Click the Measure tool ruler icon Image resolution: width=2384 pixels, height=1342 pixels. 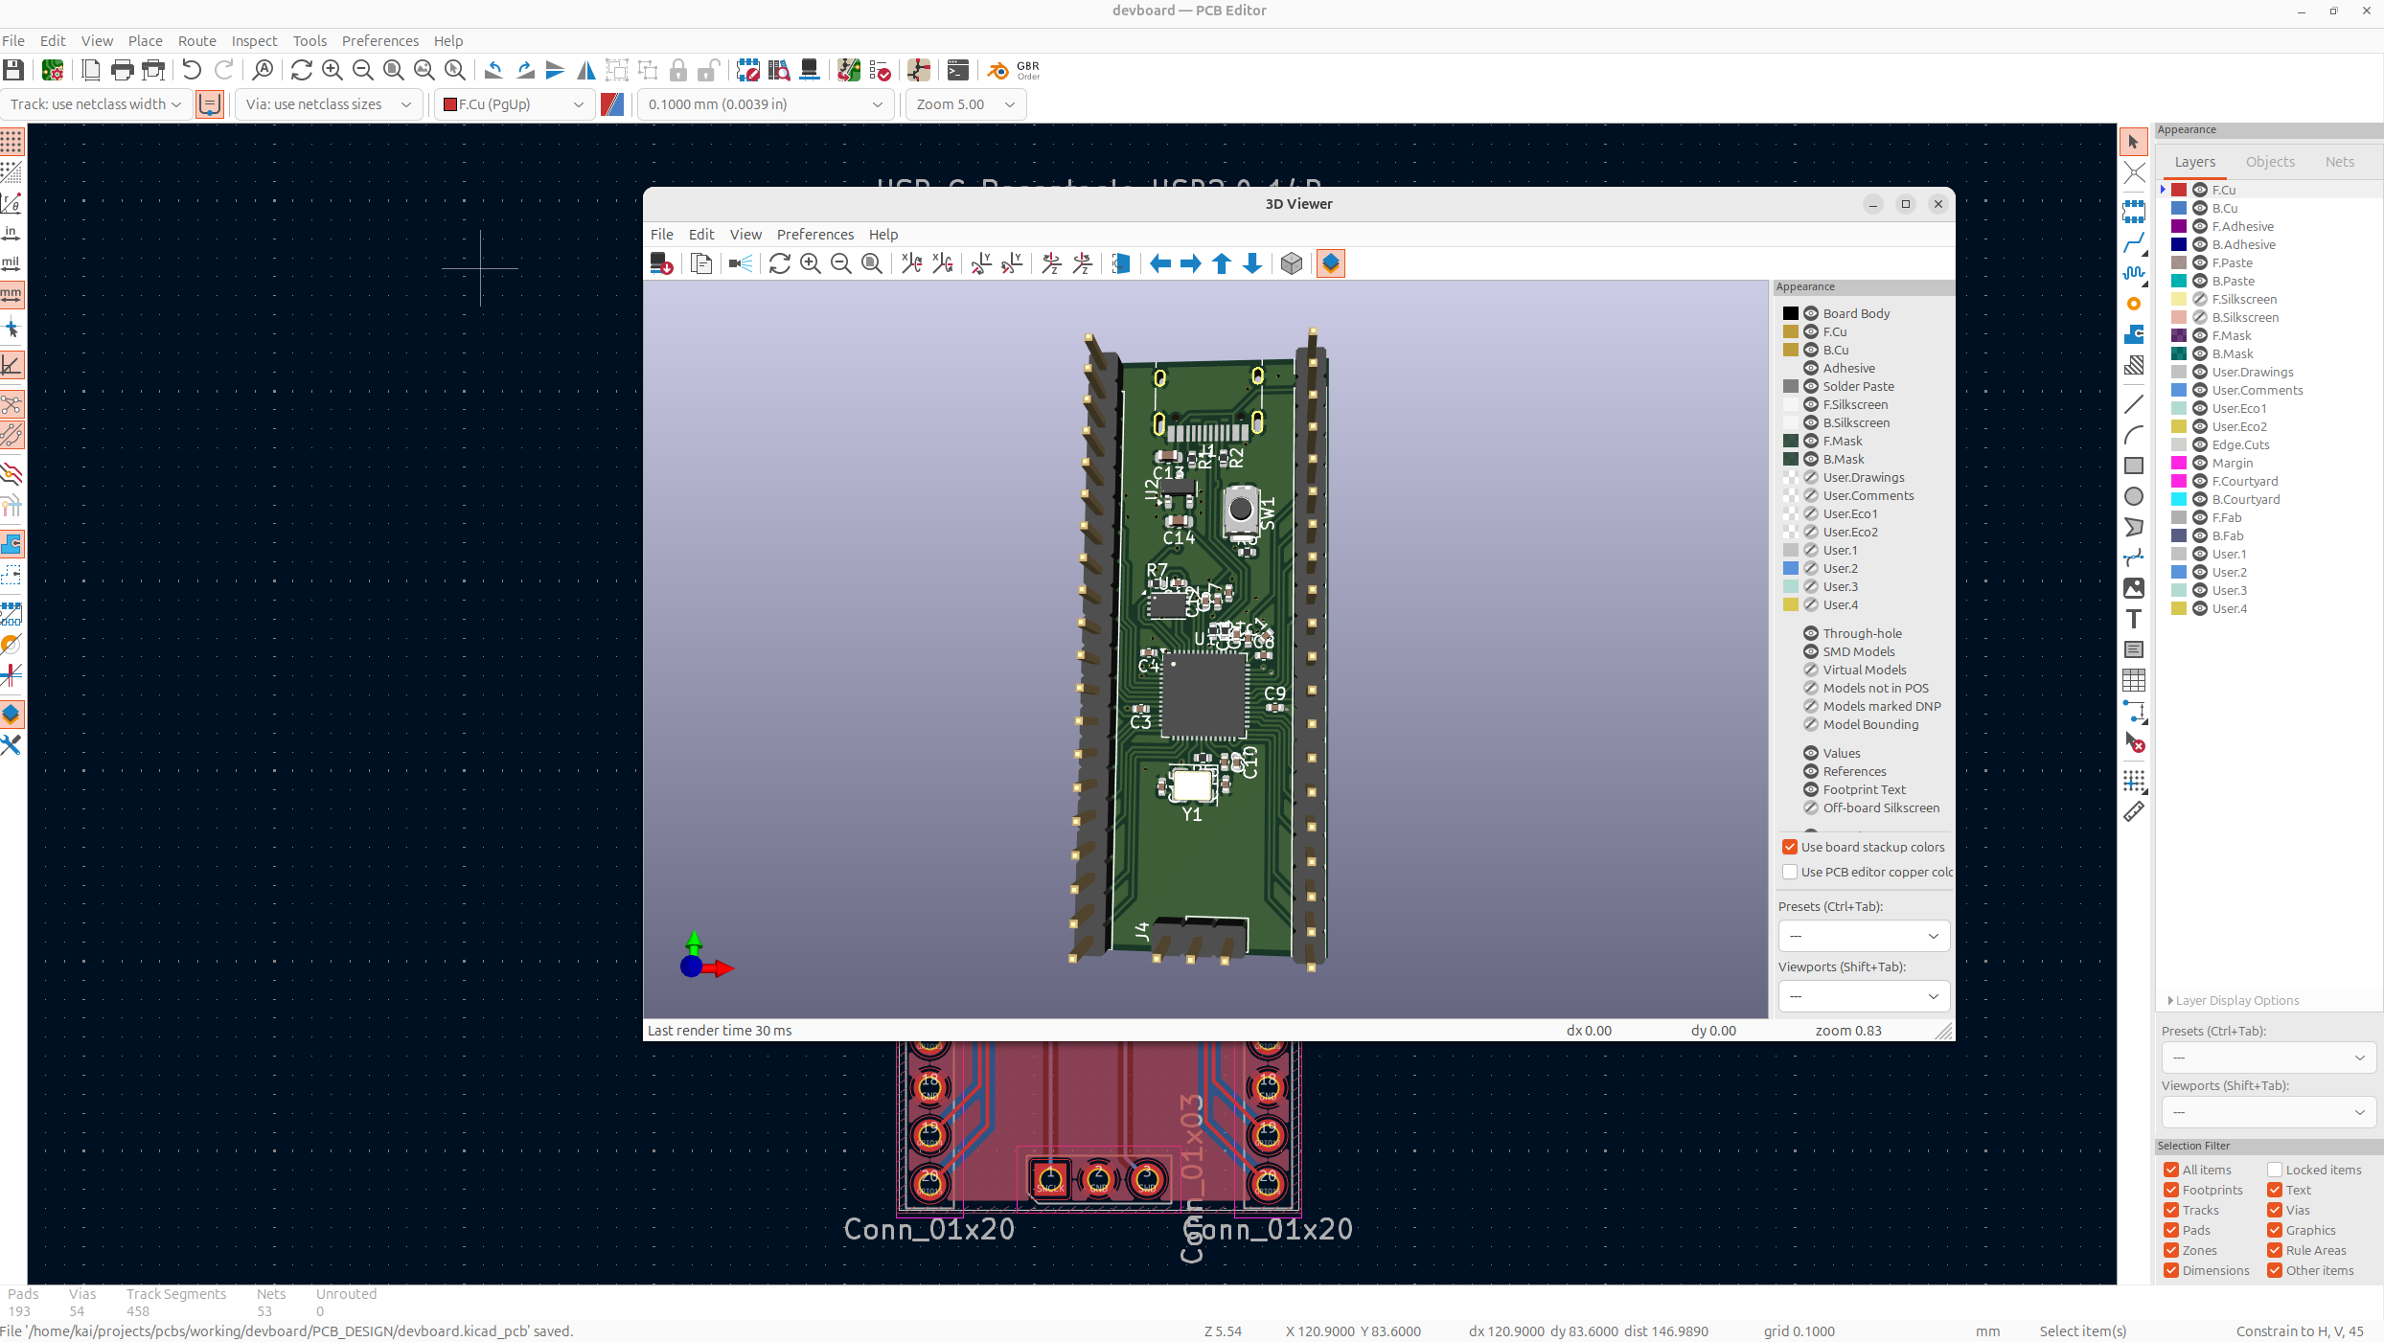pos(2134,812)
